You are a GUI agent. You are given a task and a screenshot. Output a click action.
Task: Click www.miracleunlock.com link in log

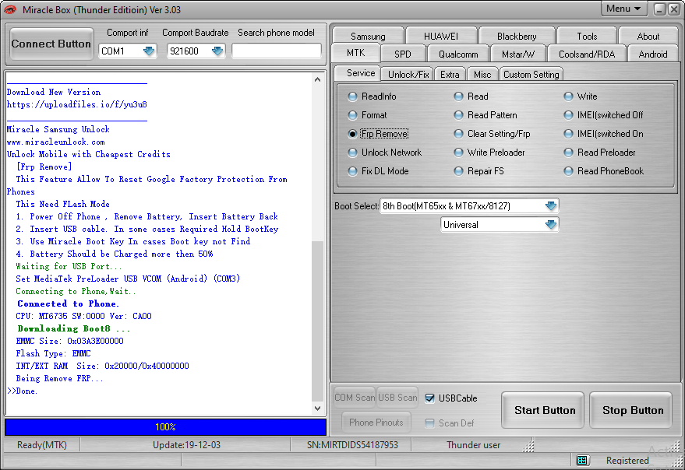[x=56, y=142]
